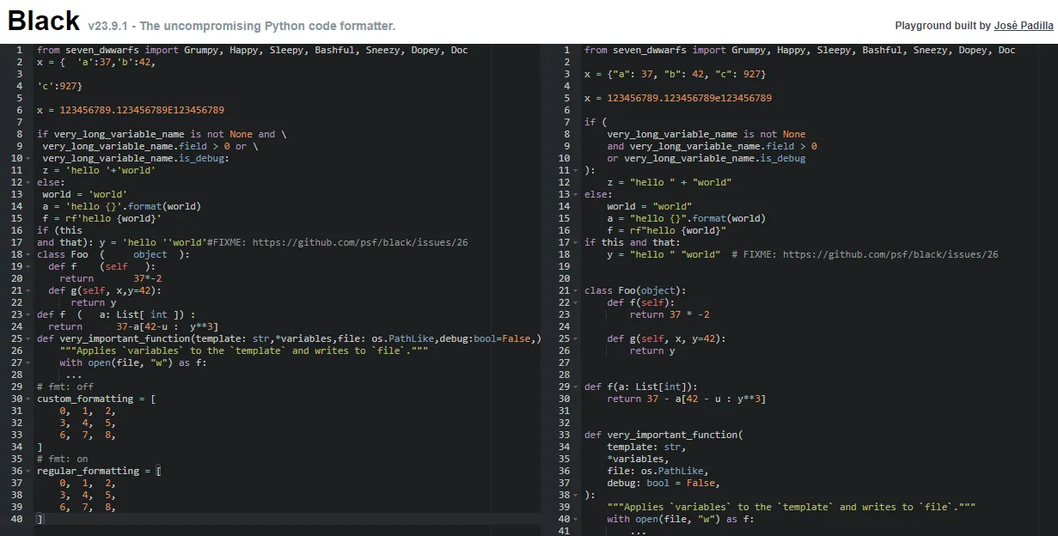Fold def f at input line 19
The image size is (1058, 536).
[x=28, y=266]
